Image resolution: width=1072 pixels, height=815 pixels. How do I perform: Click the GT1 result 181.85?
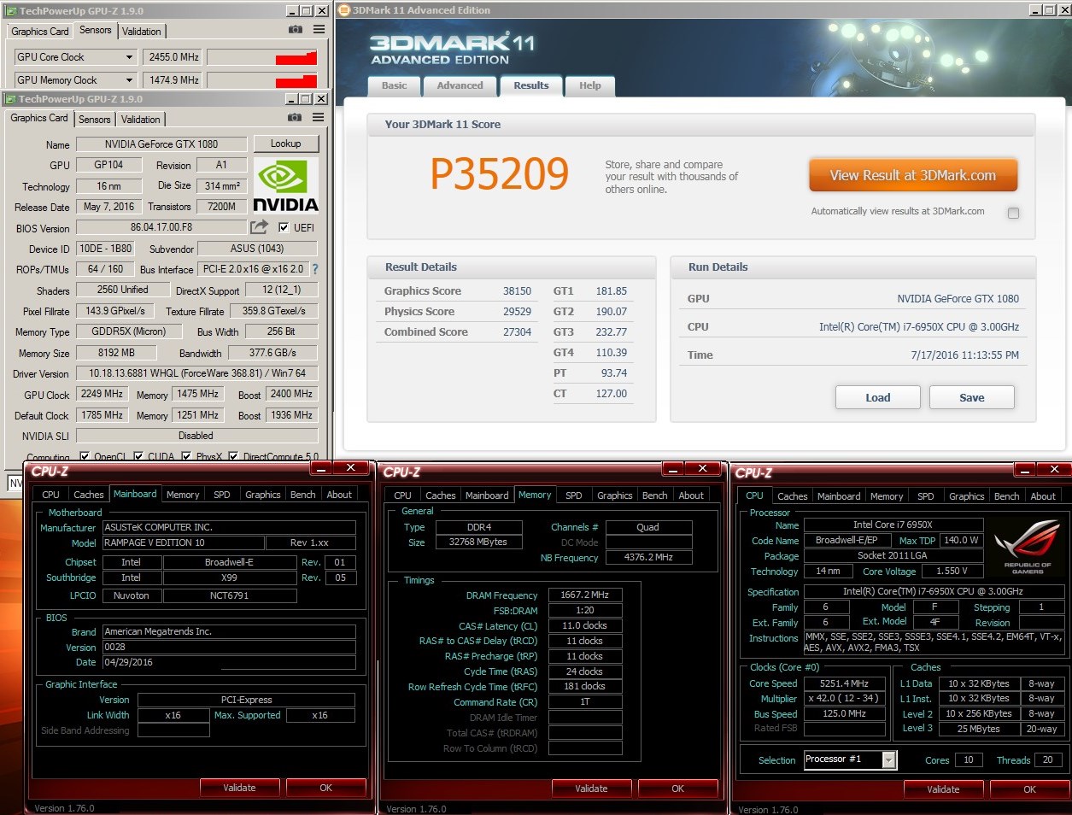[x=612, y=291]
